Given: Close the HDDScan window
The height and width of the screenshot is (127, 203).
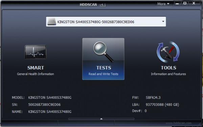Looking at the screenshot, I should (x=194, y=3).
